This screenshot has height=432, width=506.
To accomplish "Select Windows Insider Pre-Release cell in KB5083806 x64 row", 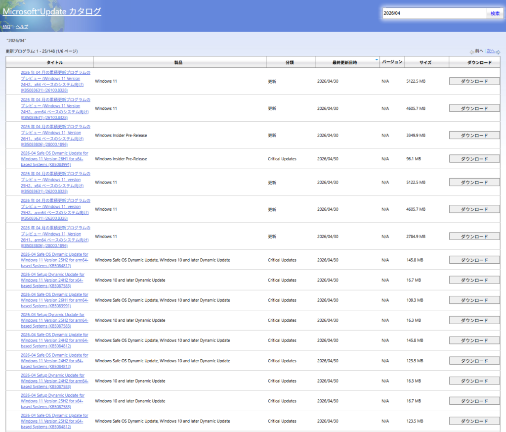I will pos(121,136).
